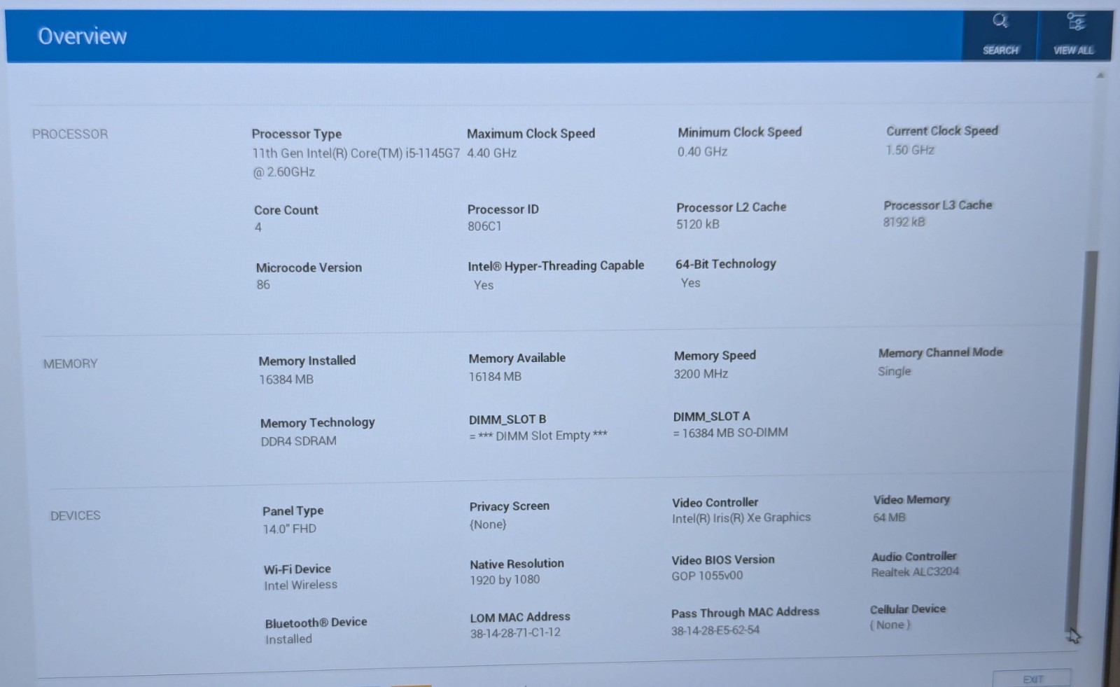This screenshot has width=1120, height=687.
Task: Click the Microcode Version label
Action: (309, 268)
